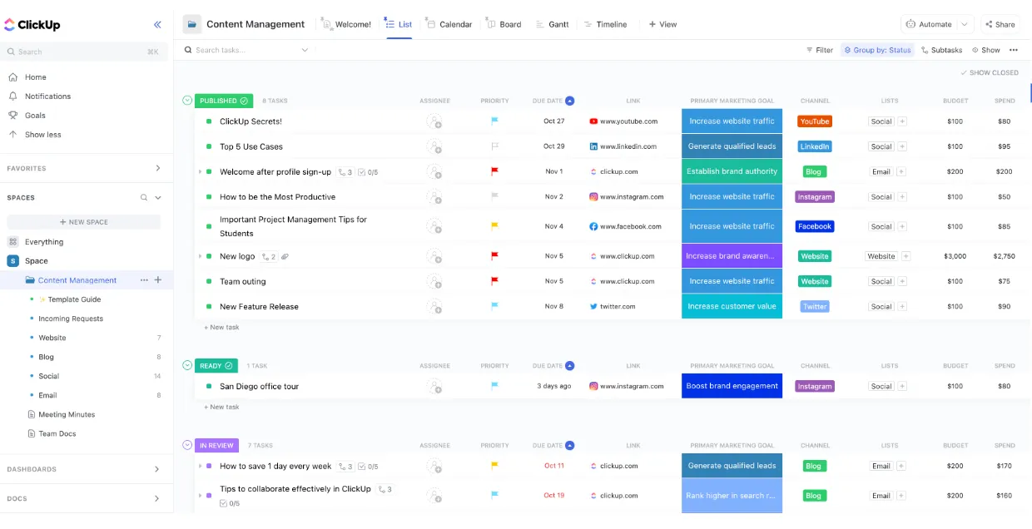Click the checklist 0/5 icon on Welcome after profile sign-up

click(369, 172)
